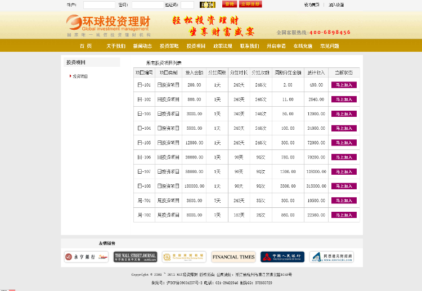Click the 182天 dividend duration cell
This screenshot has height=291, width=422.
click(239, 215)
